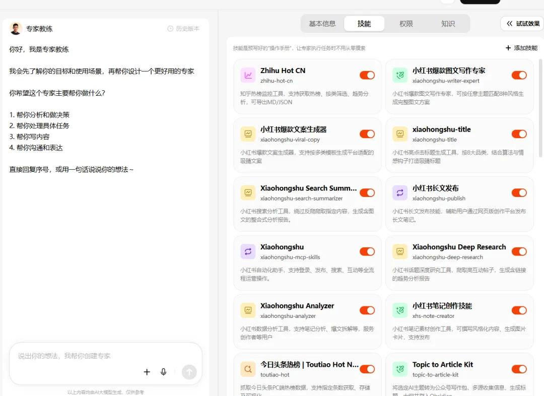Go to the 知识 tab
Image resolution: width=544 pixels, height=396 pixels.
tap(448, 24)
